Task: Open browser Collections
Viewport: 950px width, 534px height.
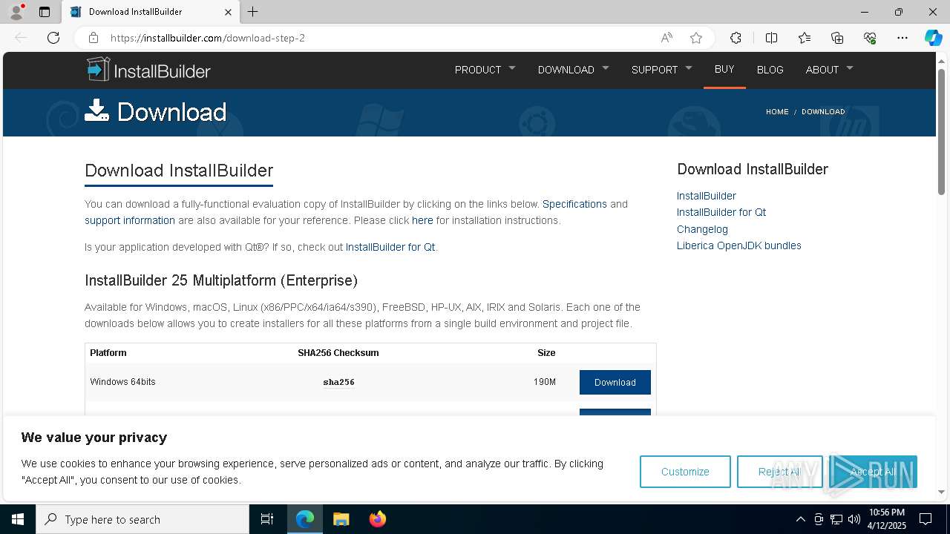Action: 837,38
